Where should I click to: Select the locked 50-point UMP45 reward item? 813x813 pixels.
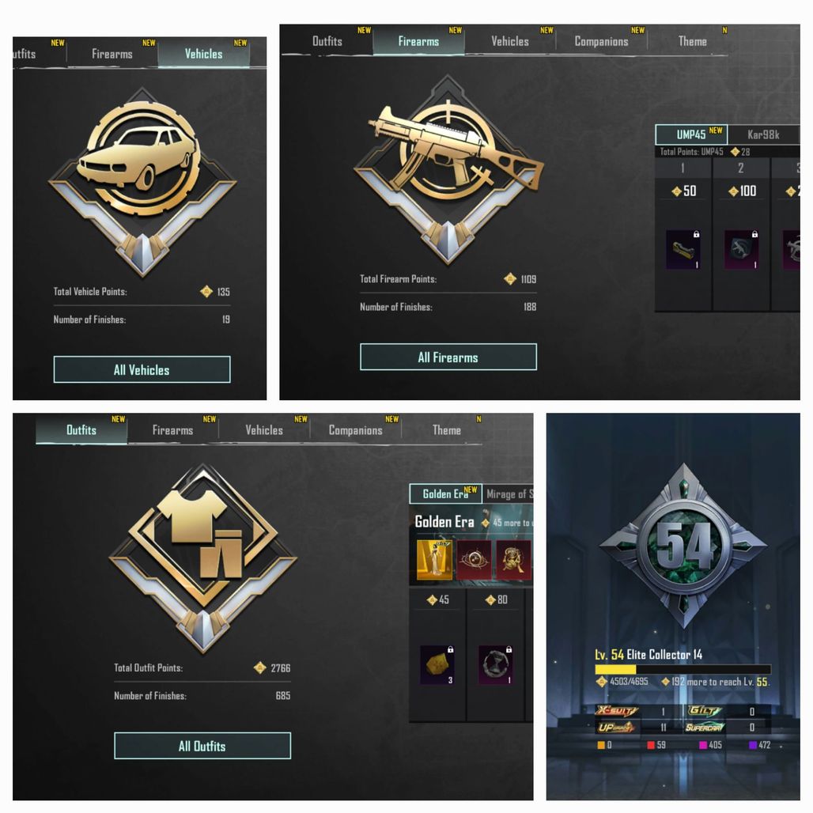coord(683,250)
